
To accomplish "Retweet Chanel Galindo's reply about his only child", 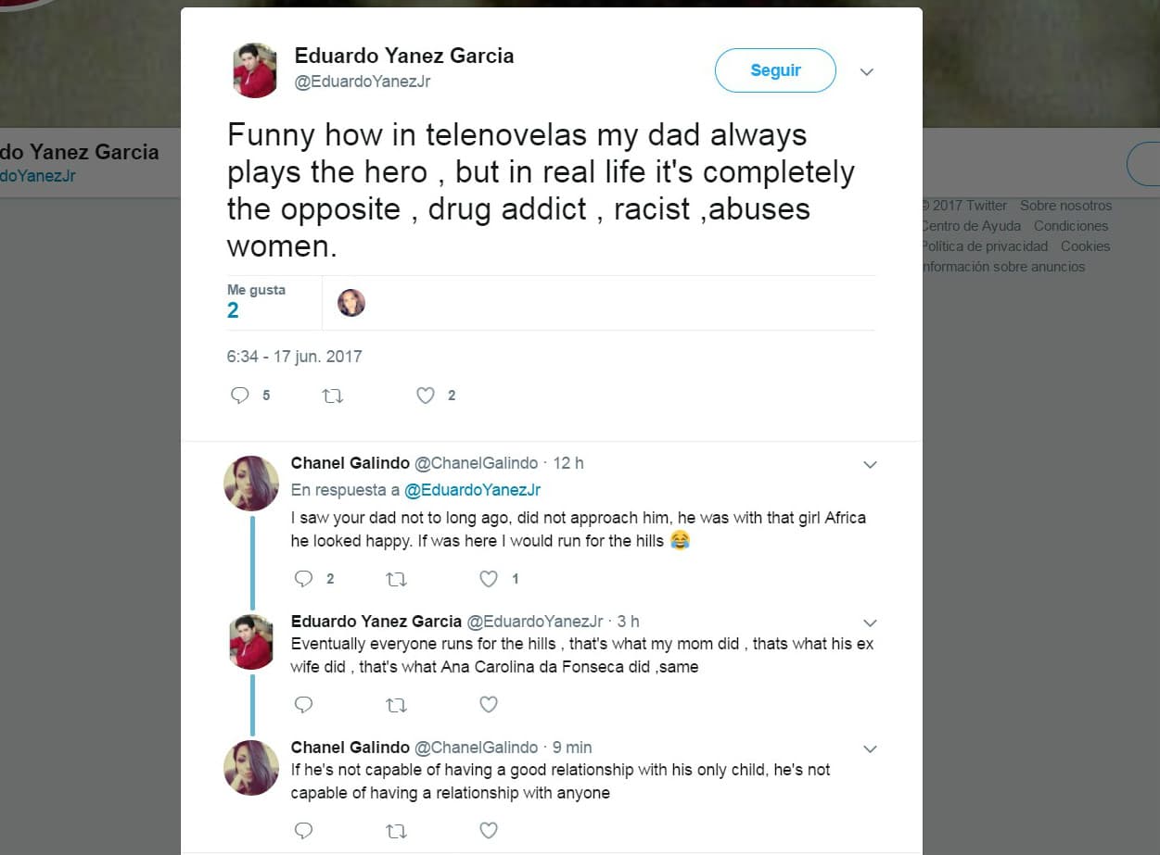I will coord(396,831).
